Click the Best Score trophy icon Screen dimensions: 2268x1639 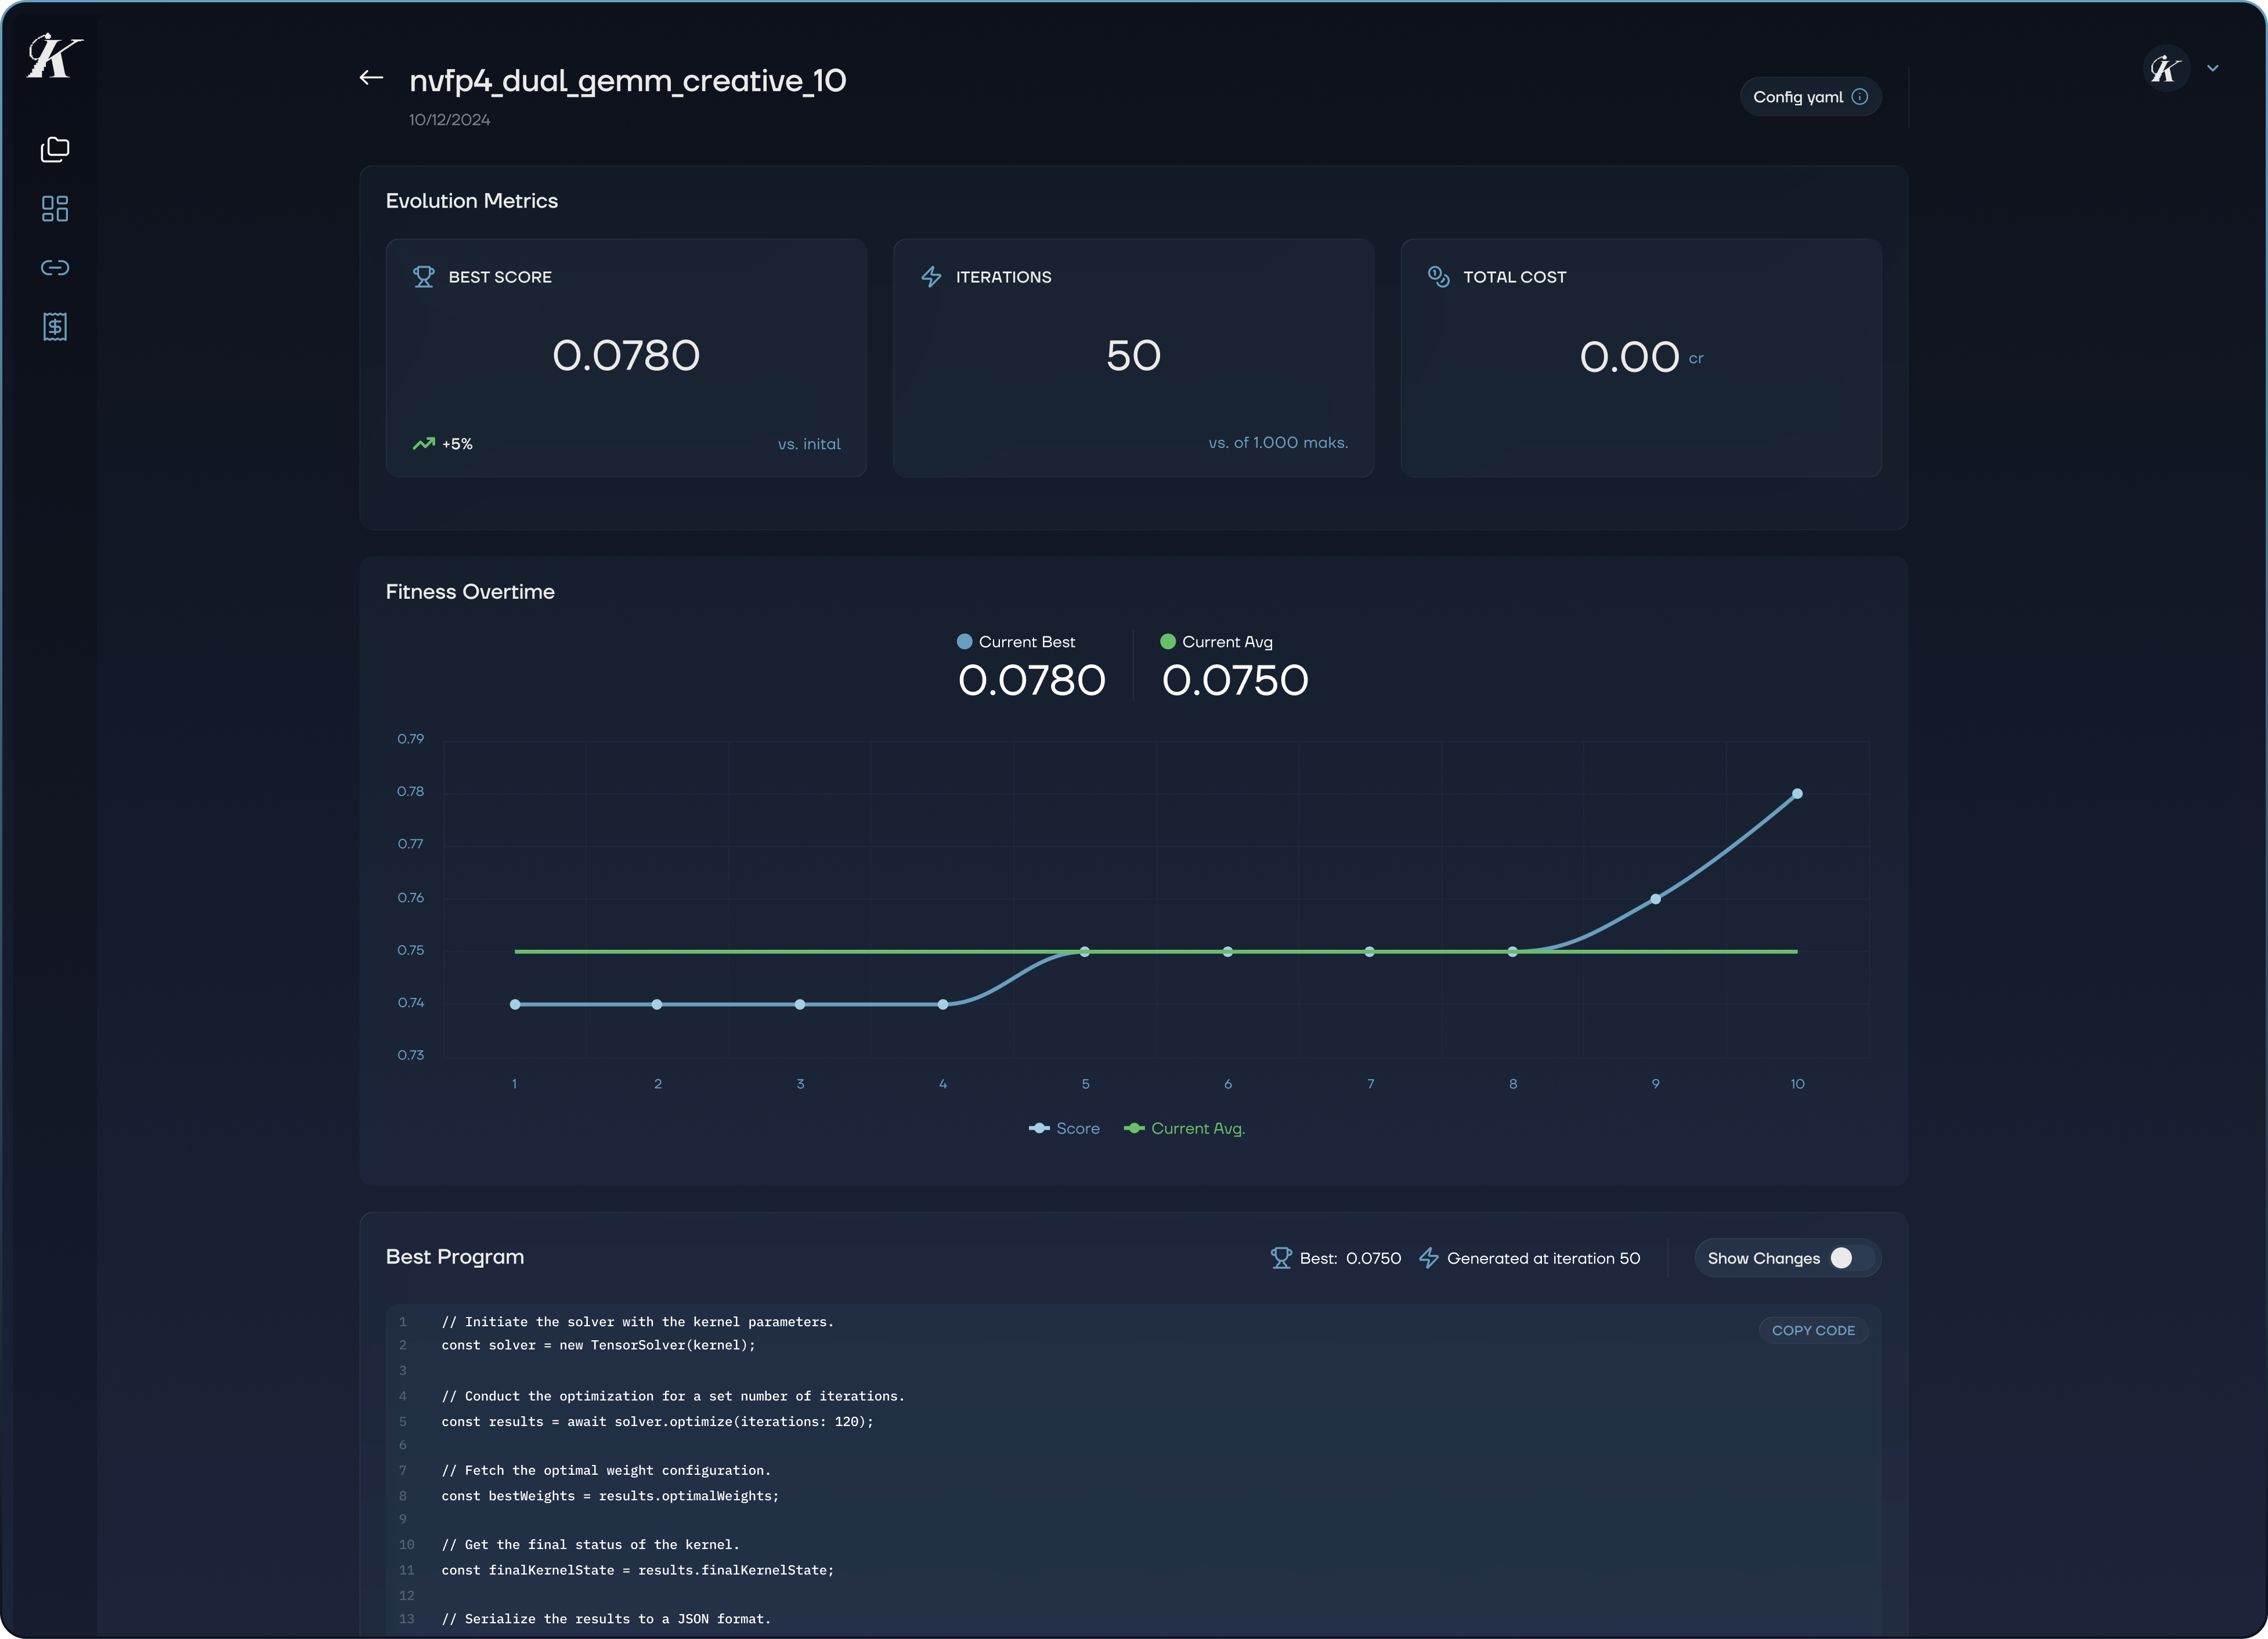424,277
